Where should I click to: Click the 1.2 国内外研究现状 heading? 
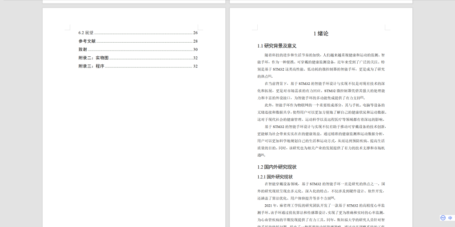pyautogui.click(x=277, y=167)
